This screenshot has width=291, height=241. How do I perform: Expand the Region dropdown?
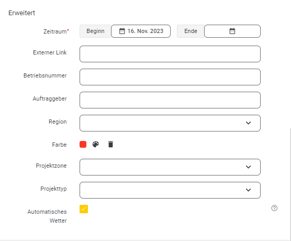tap(170, 123)
